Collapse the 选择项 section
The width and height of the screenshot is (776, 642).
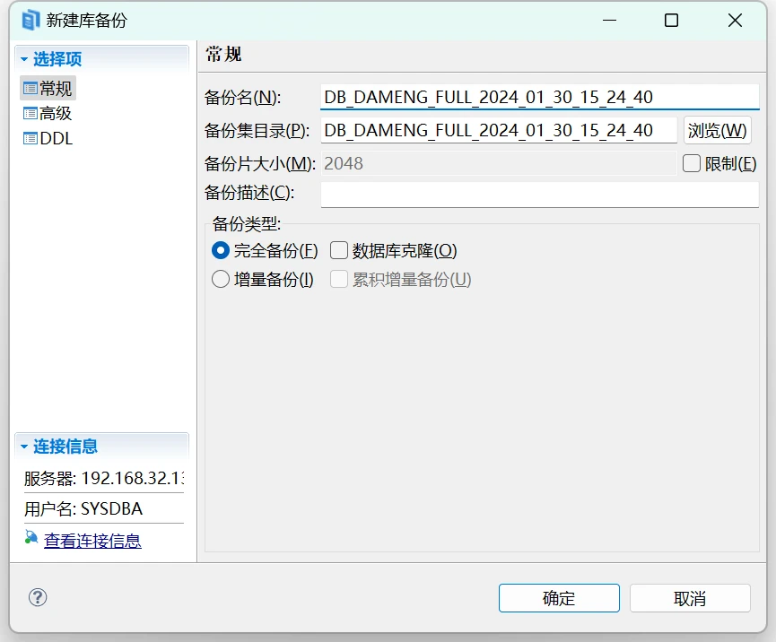pyautogui.click(x=24, y=59)
